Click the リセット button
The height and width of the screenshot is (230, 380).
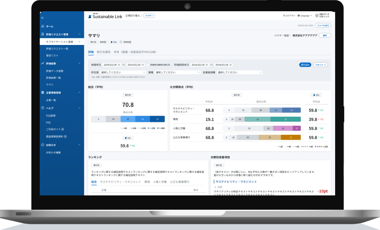(x=320, y=65)
